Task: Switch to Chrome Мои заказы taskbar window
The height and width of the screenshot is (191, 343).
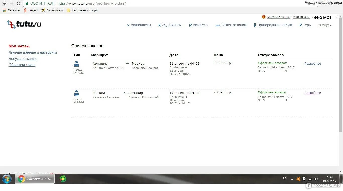Action: pyautogui.click(x=35, y=179)
